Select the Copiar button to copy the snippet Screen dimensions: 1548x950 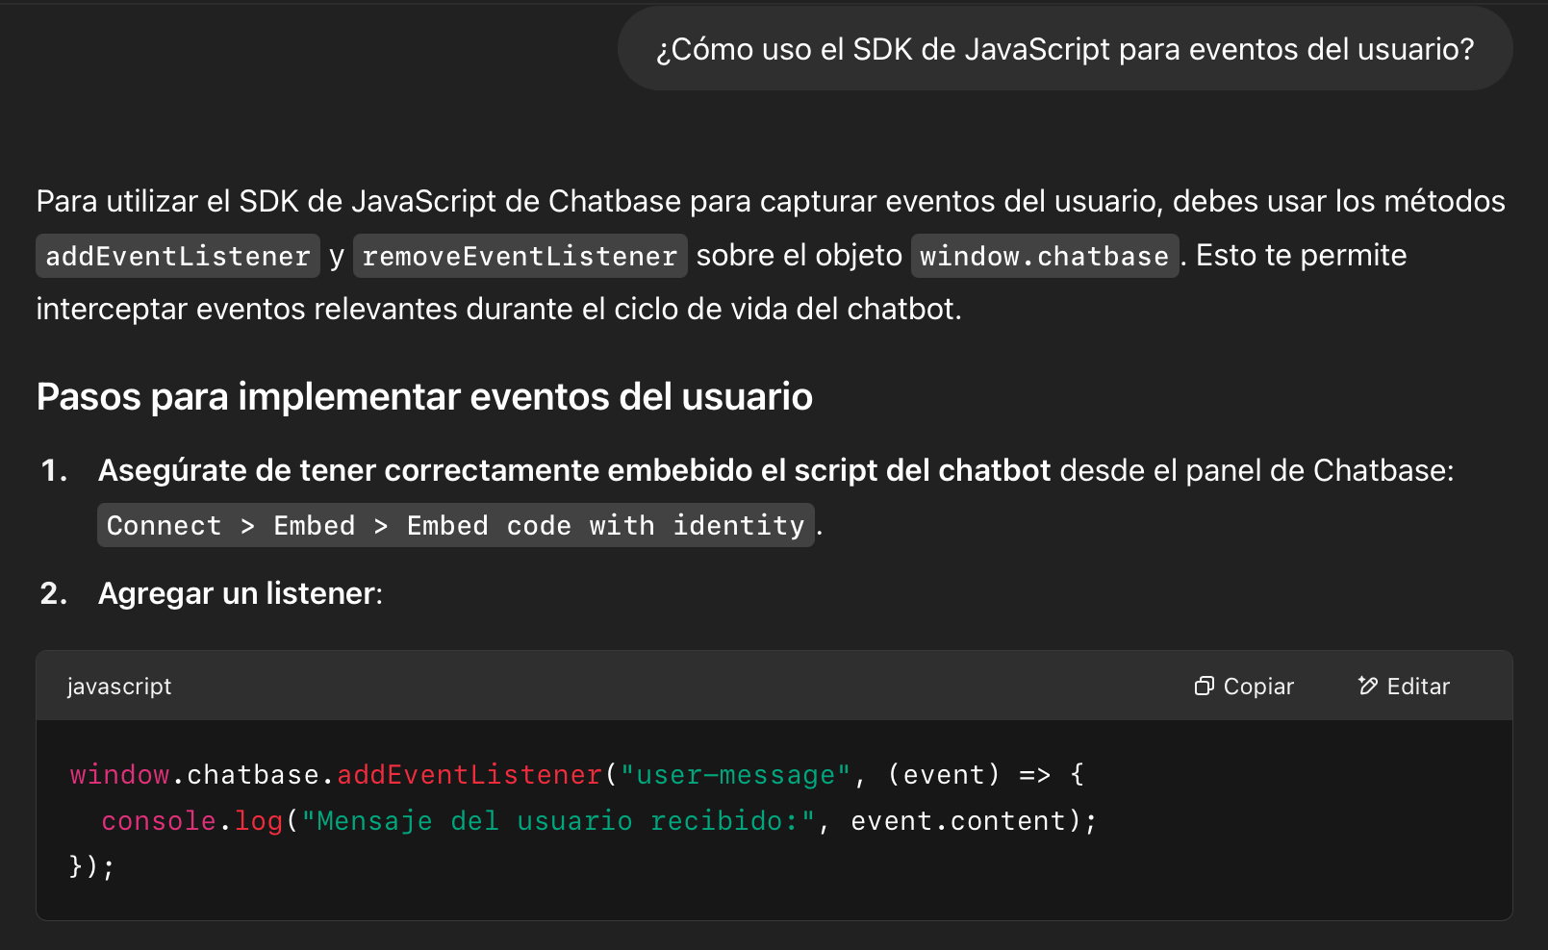1245,686
